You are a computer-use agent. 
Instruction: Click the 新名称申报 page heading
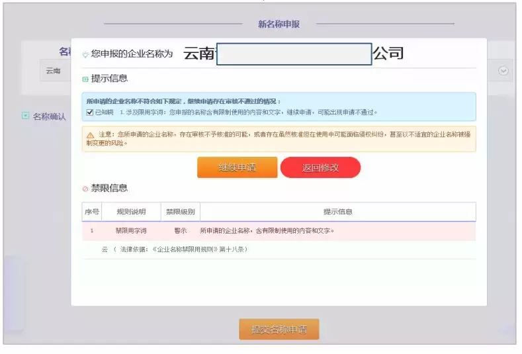pos(279,24)
